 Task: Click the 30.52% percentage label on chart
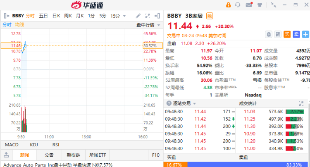[x=153, y=45]
